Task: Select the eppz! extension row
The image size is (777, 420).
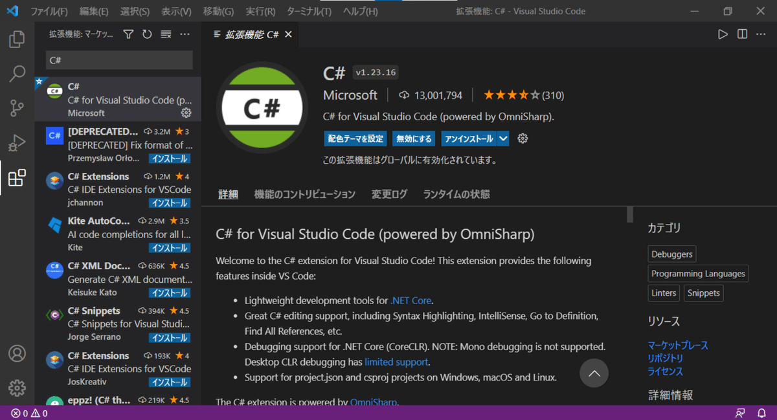Action: tap(118, 400)
